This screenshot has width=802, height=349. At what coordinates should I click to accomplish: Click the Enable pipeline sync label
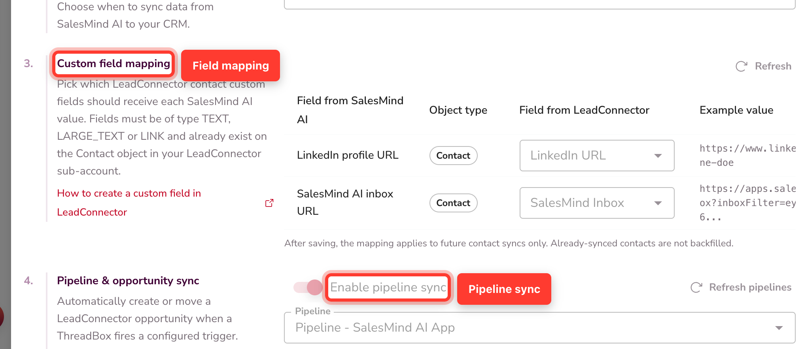(x=388, y=287)
